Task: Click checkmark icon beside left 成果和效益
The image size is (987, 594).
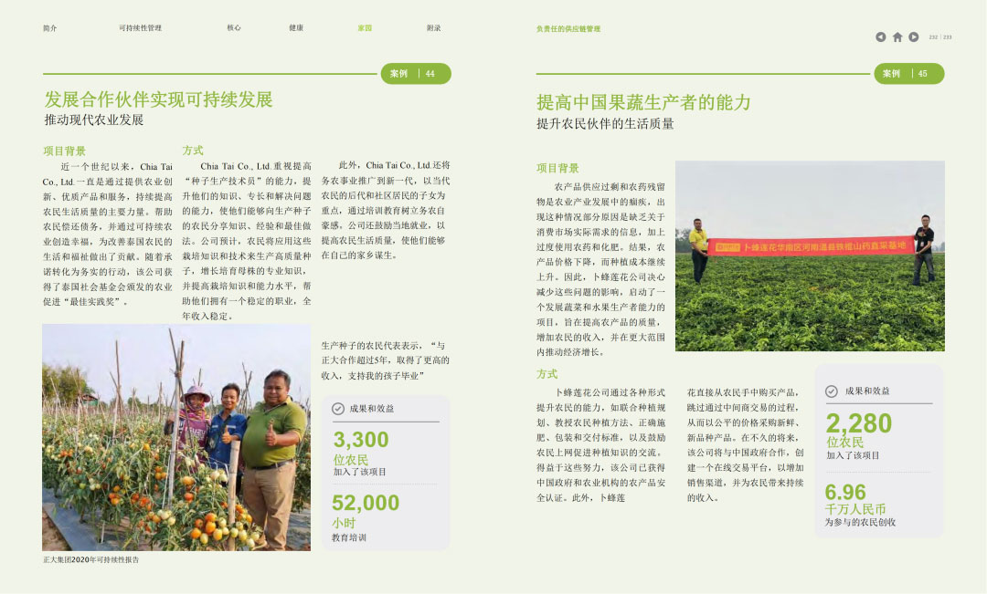Action: click(x=338, y=409)
